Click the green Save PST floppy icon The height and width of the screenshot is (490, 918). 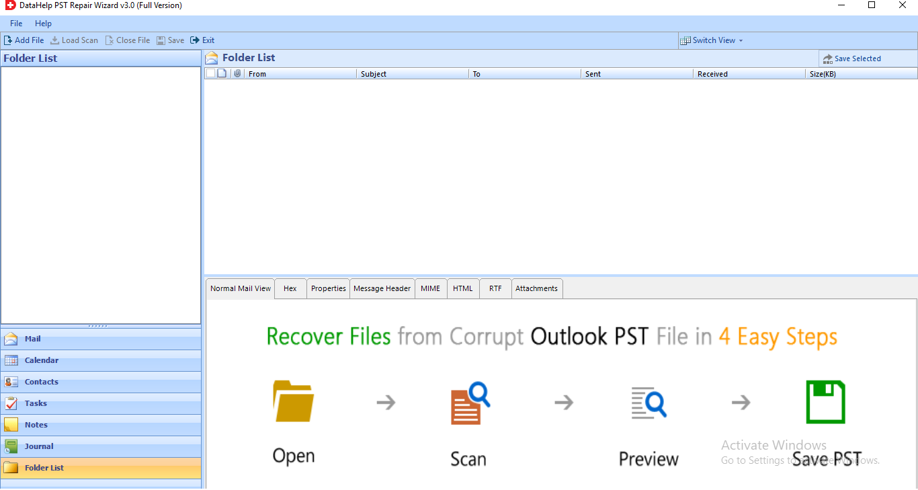(826, 402)
